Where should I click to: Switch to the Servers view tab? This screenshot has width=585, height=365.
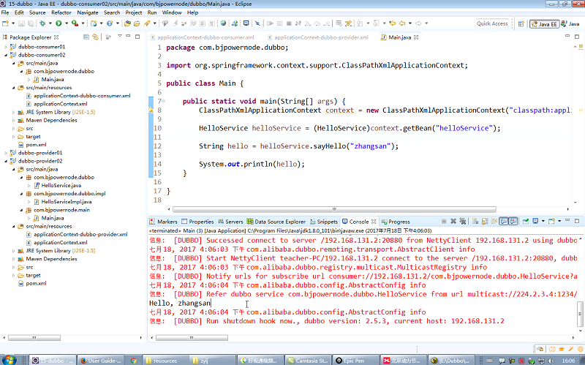234,222
